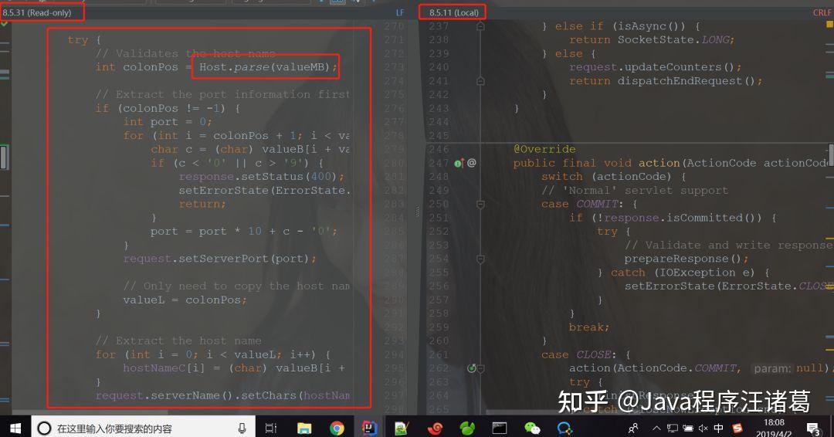This screenshot has width=834, height=437.
Task: Click the LF line separator label
Action: click(400, 12)
